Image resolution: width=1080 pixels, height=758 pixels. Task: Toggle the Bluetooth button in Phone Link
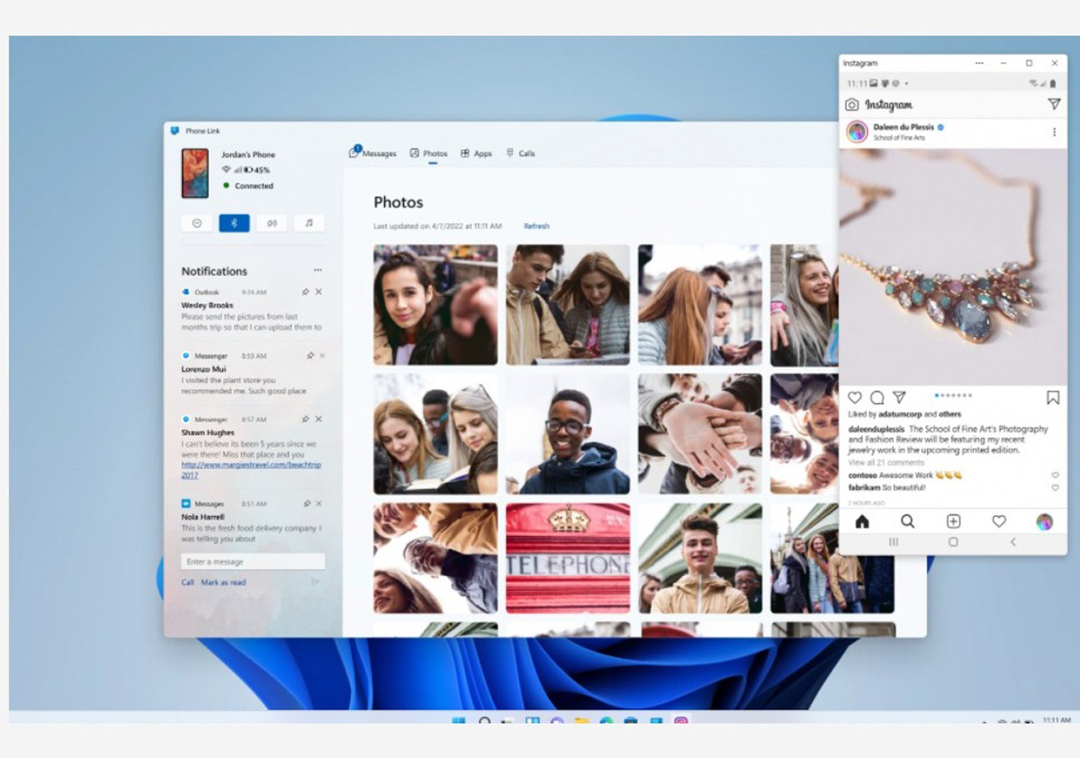click(234, 223)
